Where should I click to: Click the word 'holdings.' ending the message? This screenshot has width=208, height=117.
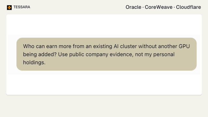tap(34, 62)
